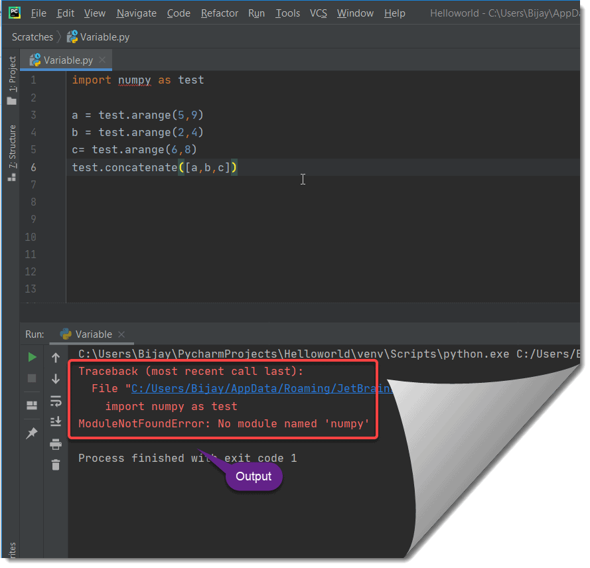590x568 pixels.
Task: Click the Python file icon on Variable.py tab
Action: pos(35,60)
